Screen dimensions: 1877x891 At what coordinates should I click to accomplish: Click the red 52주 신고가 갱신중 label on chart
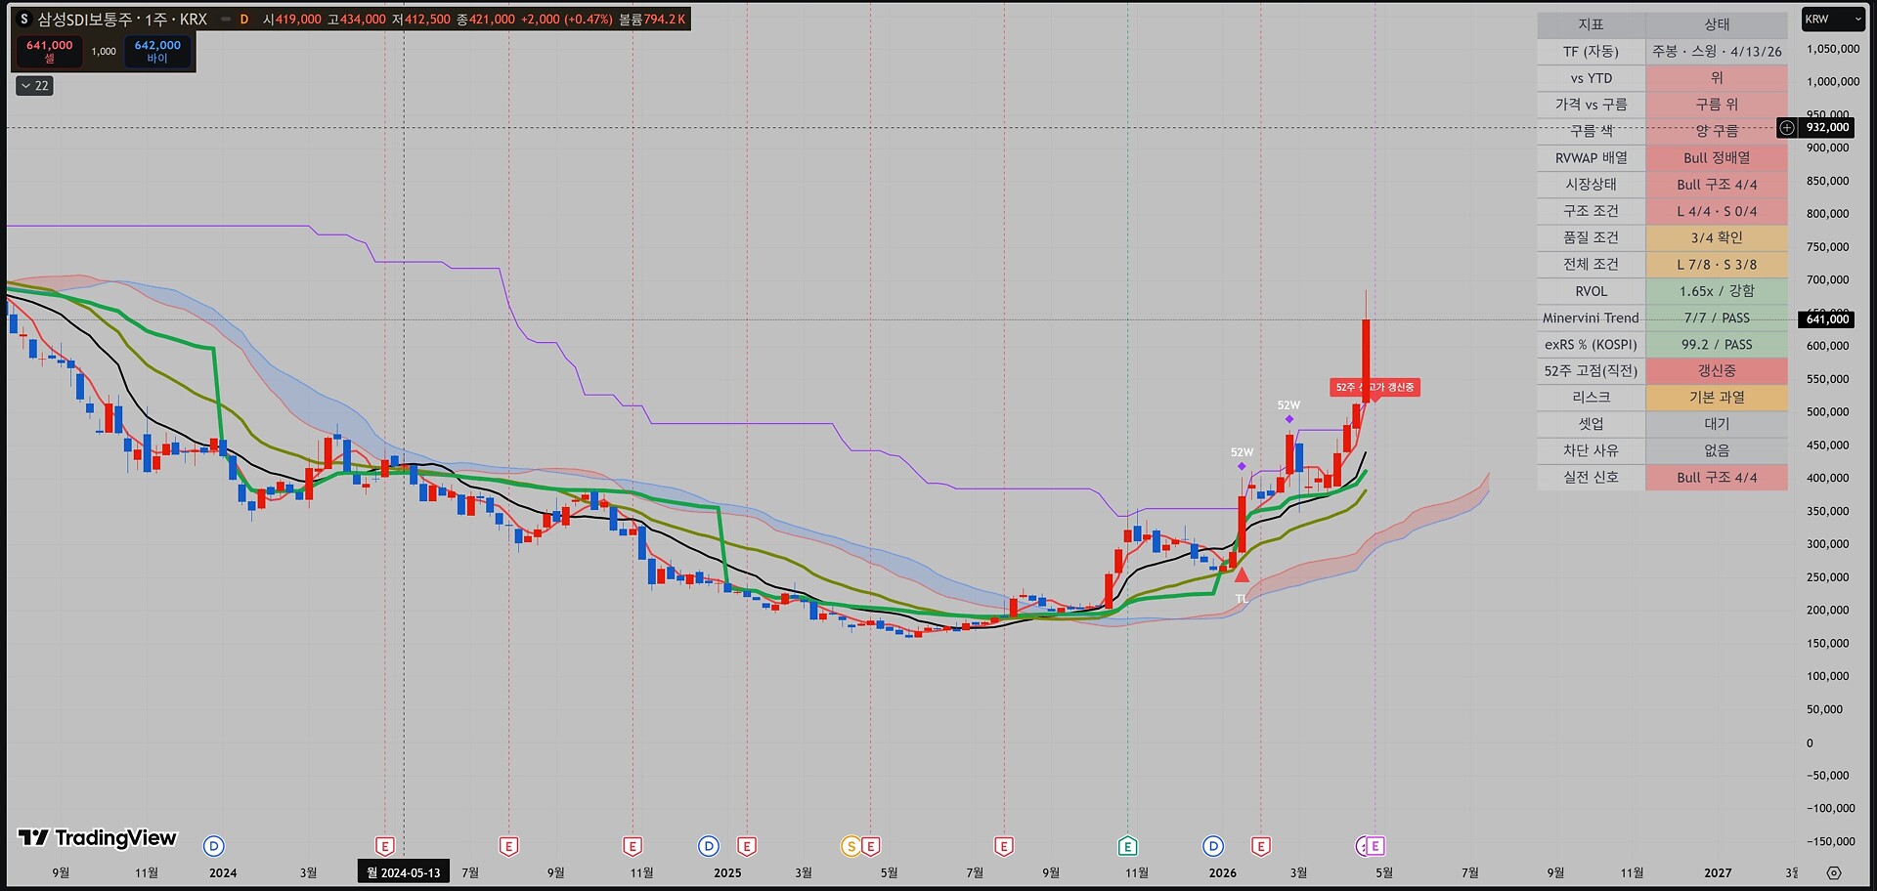(1375, 387)
